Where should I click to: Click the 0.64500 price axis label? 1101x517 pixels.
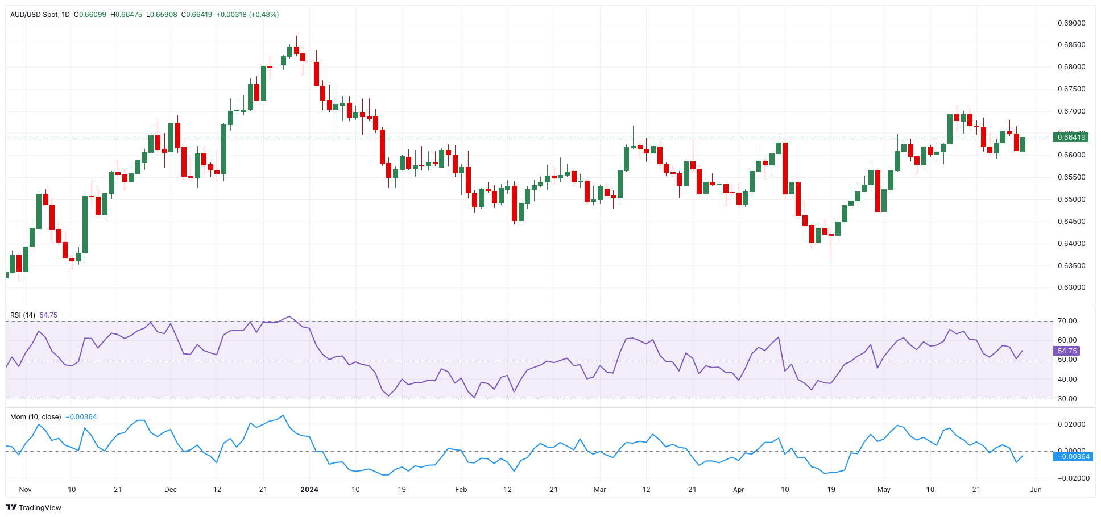point(1071,222)
